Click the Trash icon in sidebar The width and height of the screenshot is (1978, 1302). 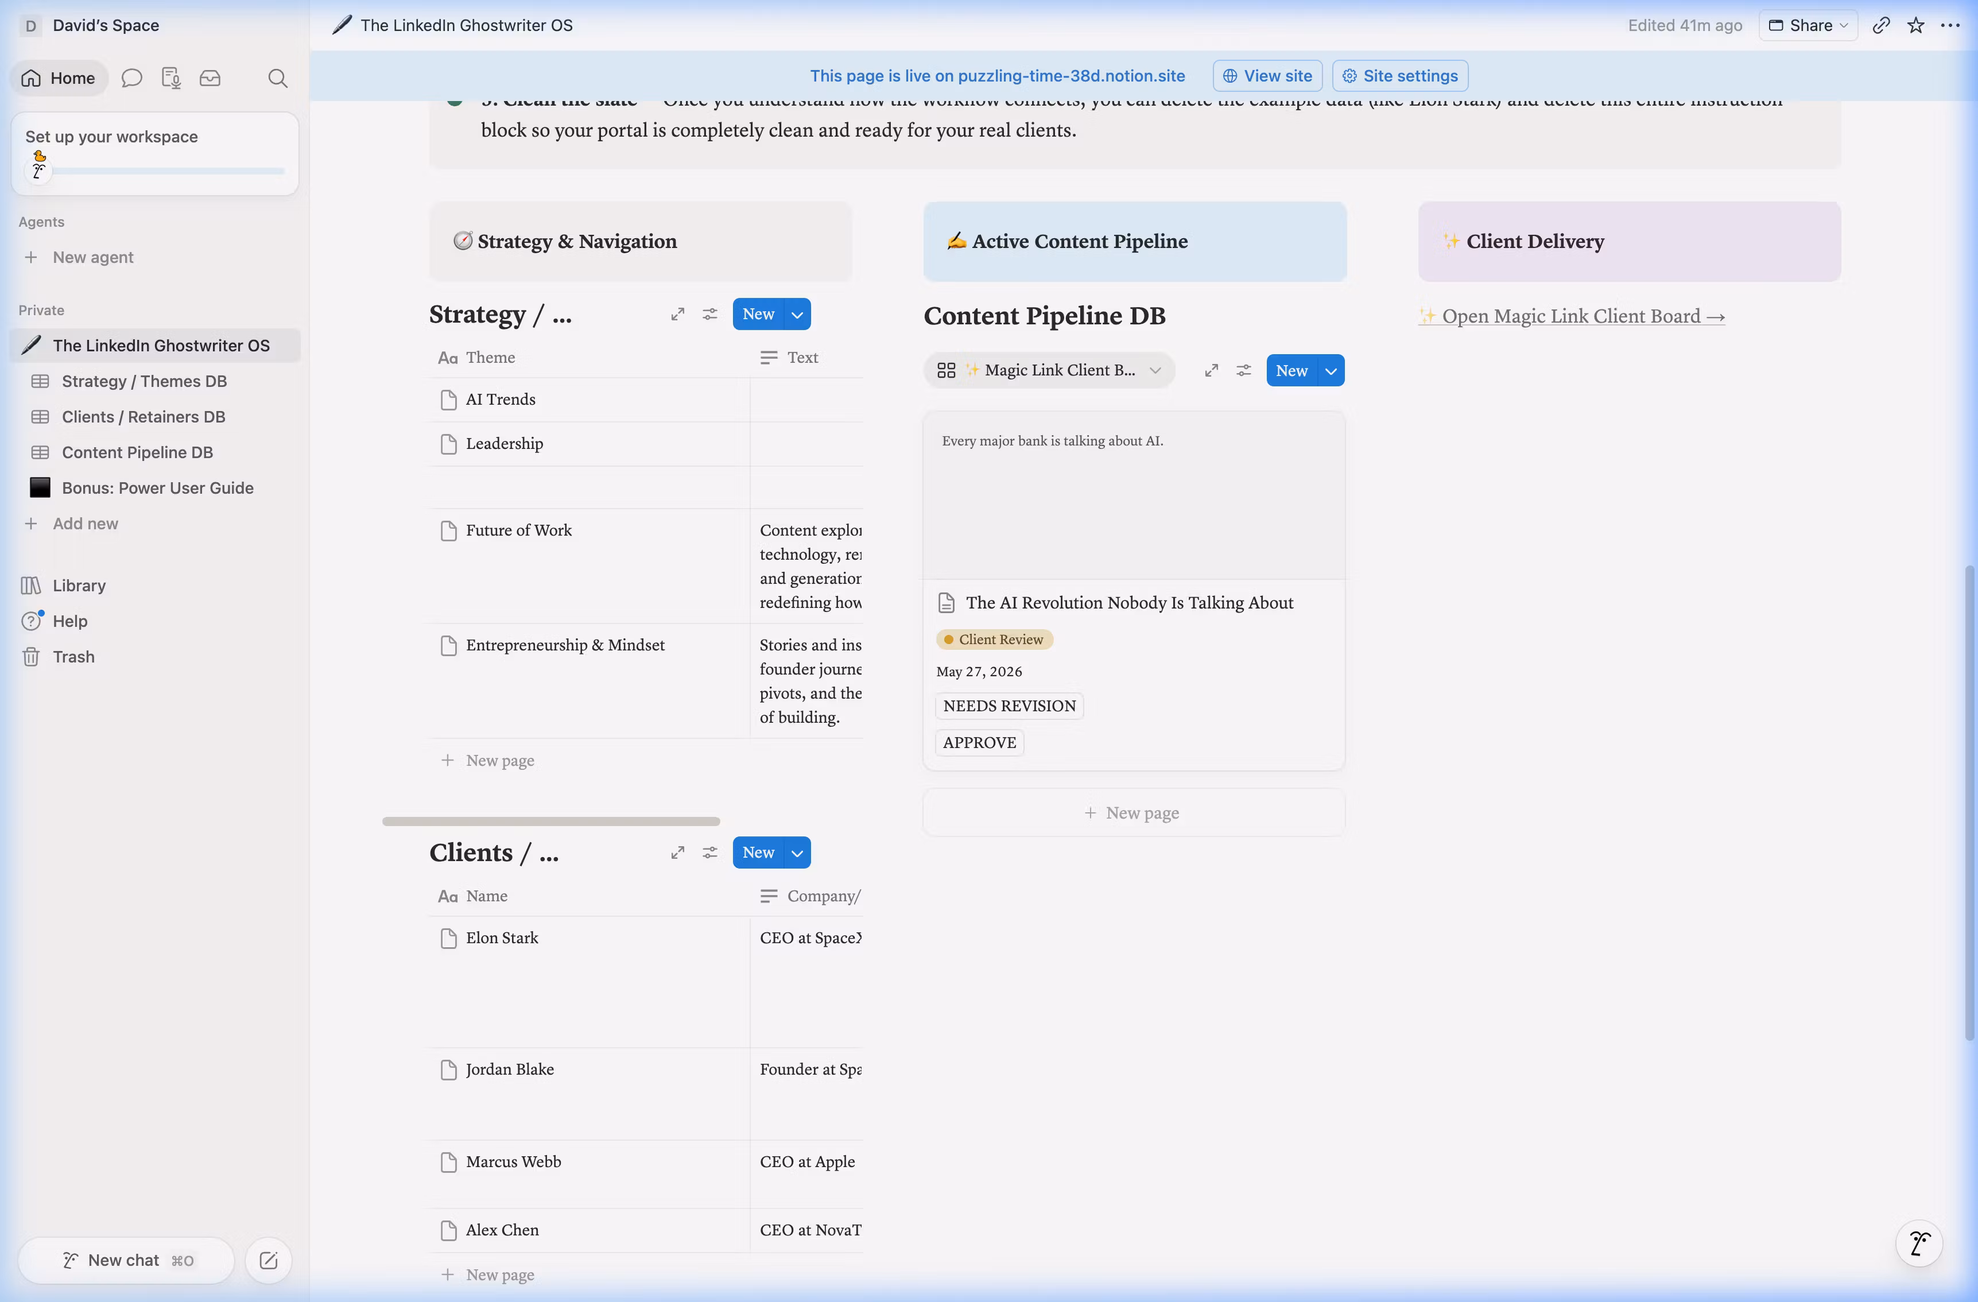[x=31, y=658]
